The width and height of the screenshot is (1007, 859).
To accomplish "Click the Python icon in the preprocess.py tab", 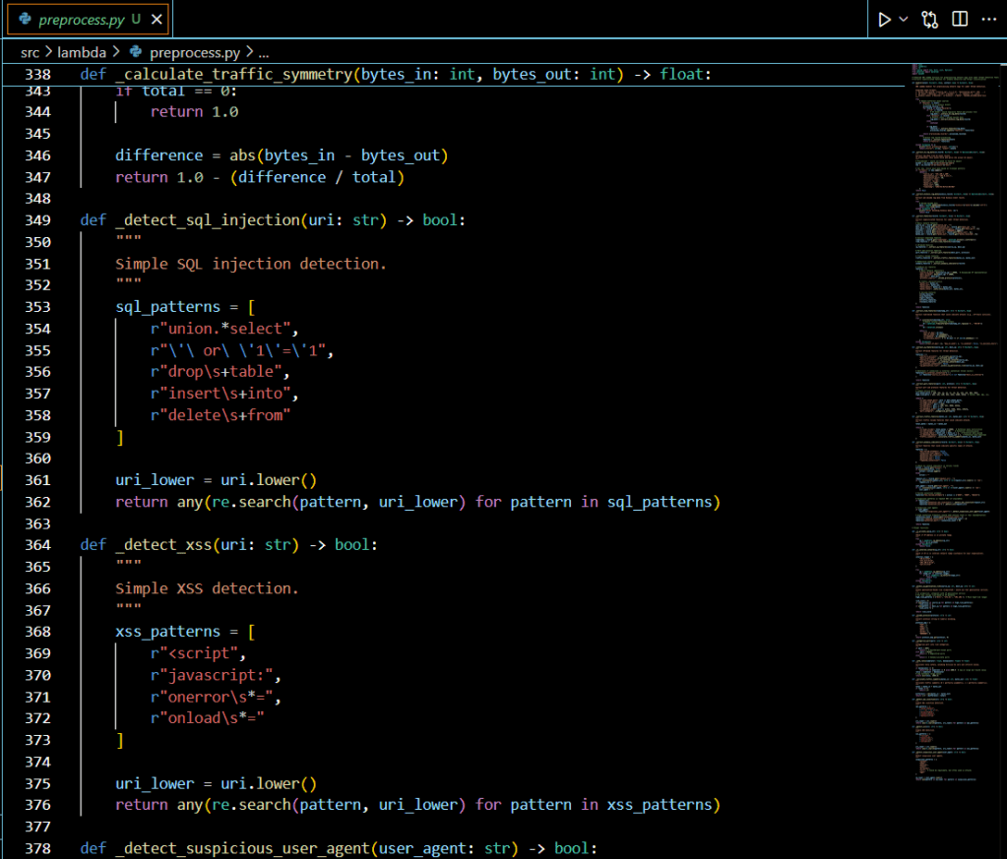I will coord(24,19).
